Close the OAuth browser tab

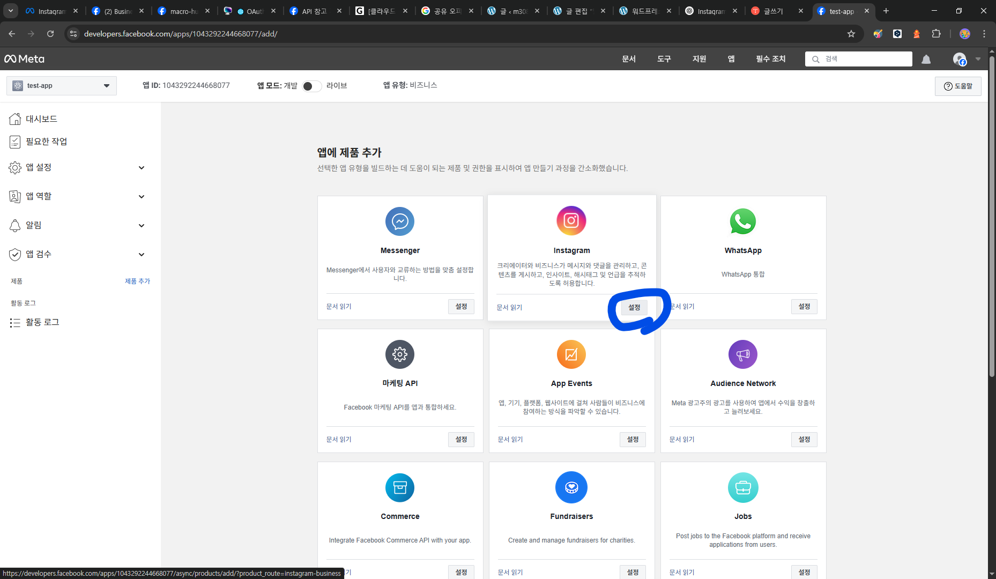pos(273,11)
